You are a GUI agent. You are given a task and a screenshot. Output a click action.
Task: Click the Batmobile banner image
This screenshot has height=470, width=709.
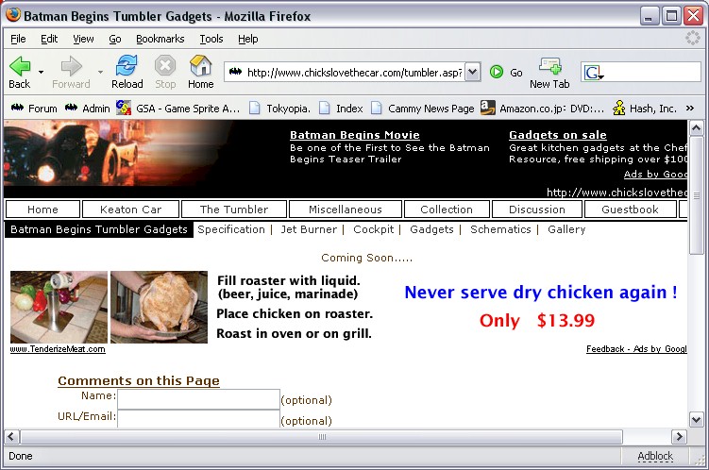pyautogui.click(x=118, y=153)
